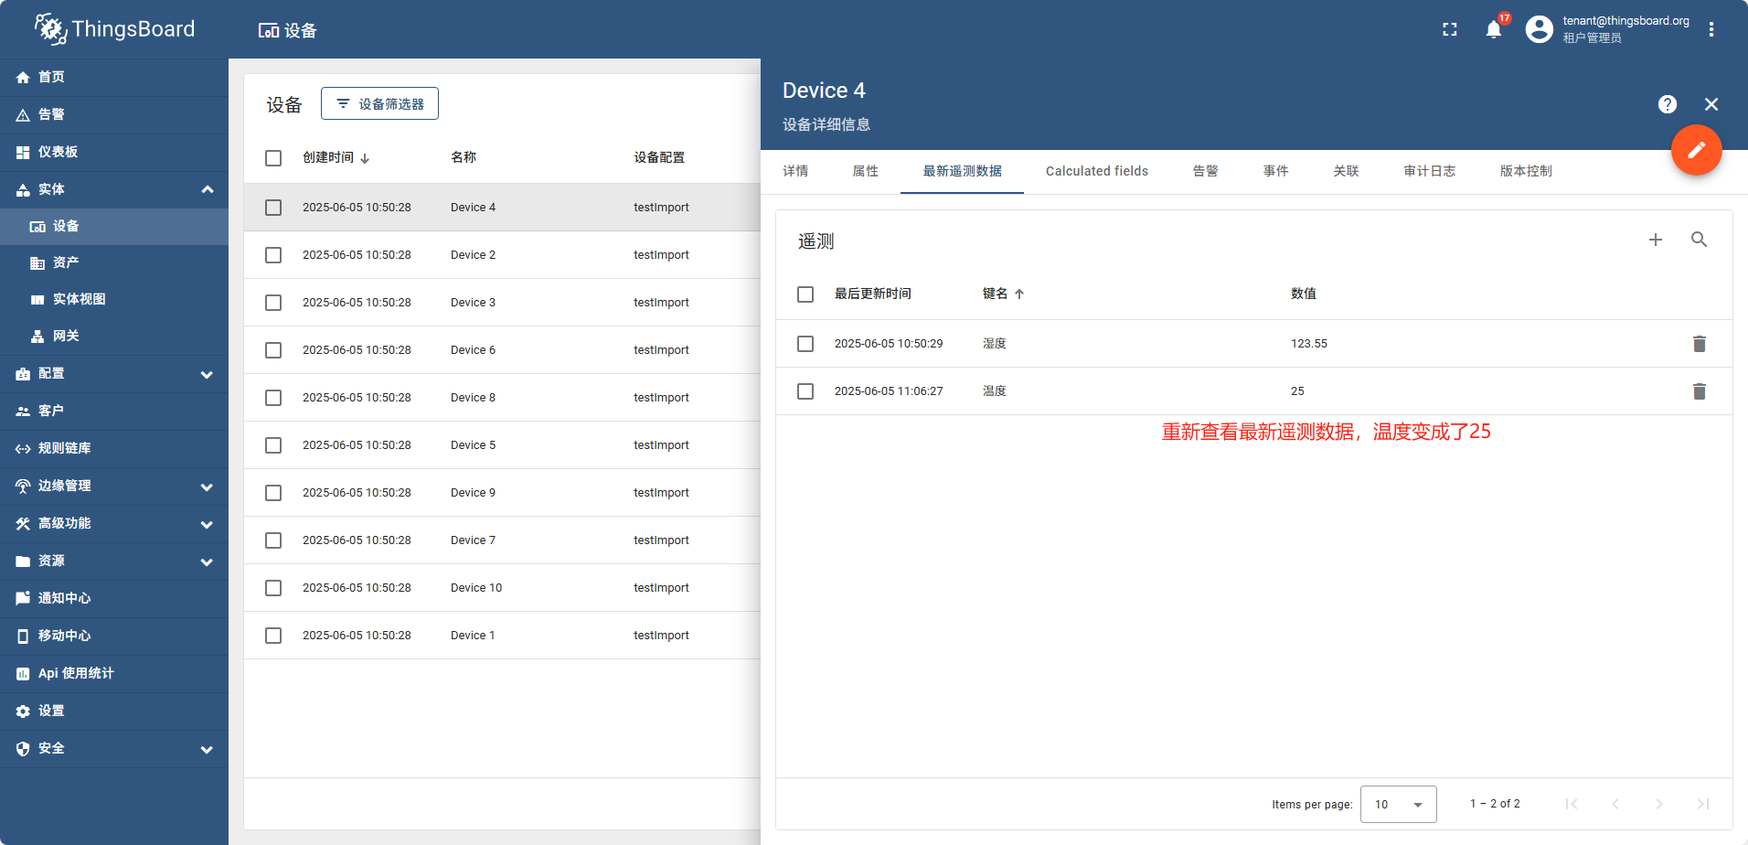The image size is (1748, 845).
Task: Sort devices by 创建时间 column header
Action: (x=329, y=157)
